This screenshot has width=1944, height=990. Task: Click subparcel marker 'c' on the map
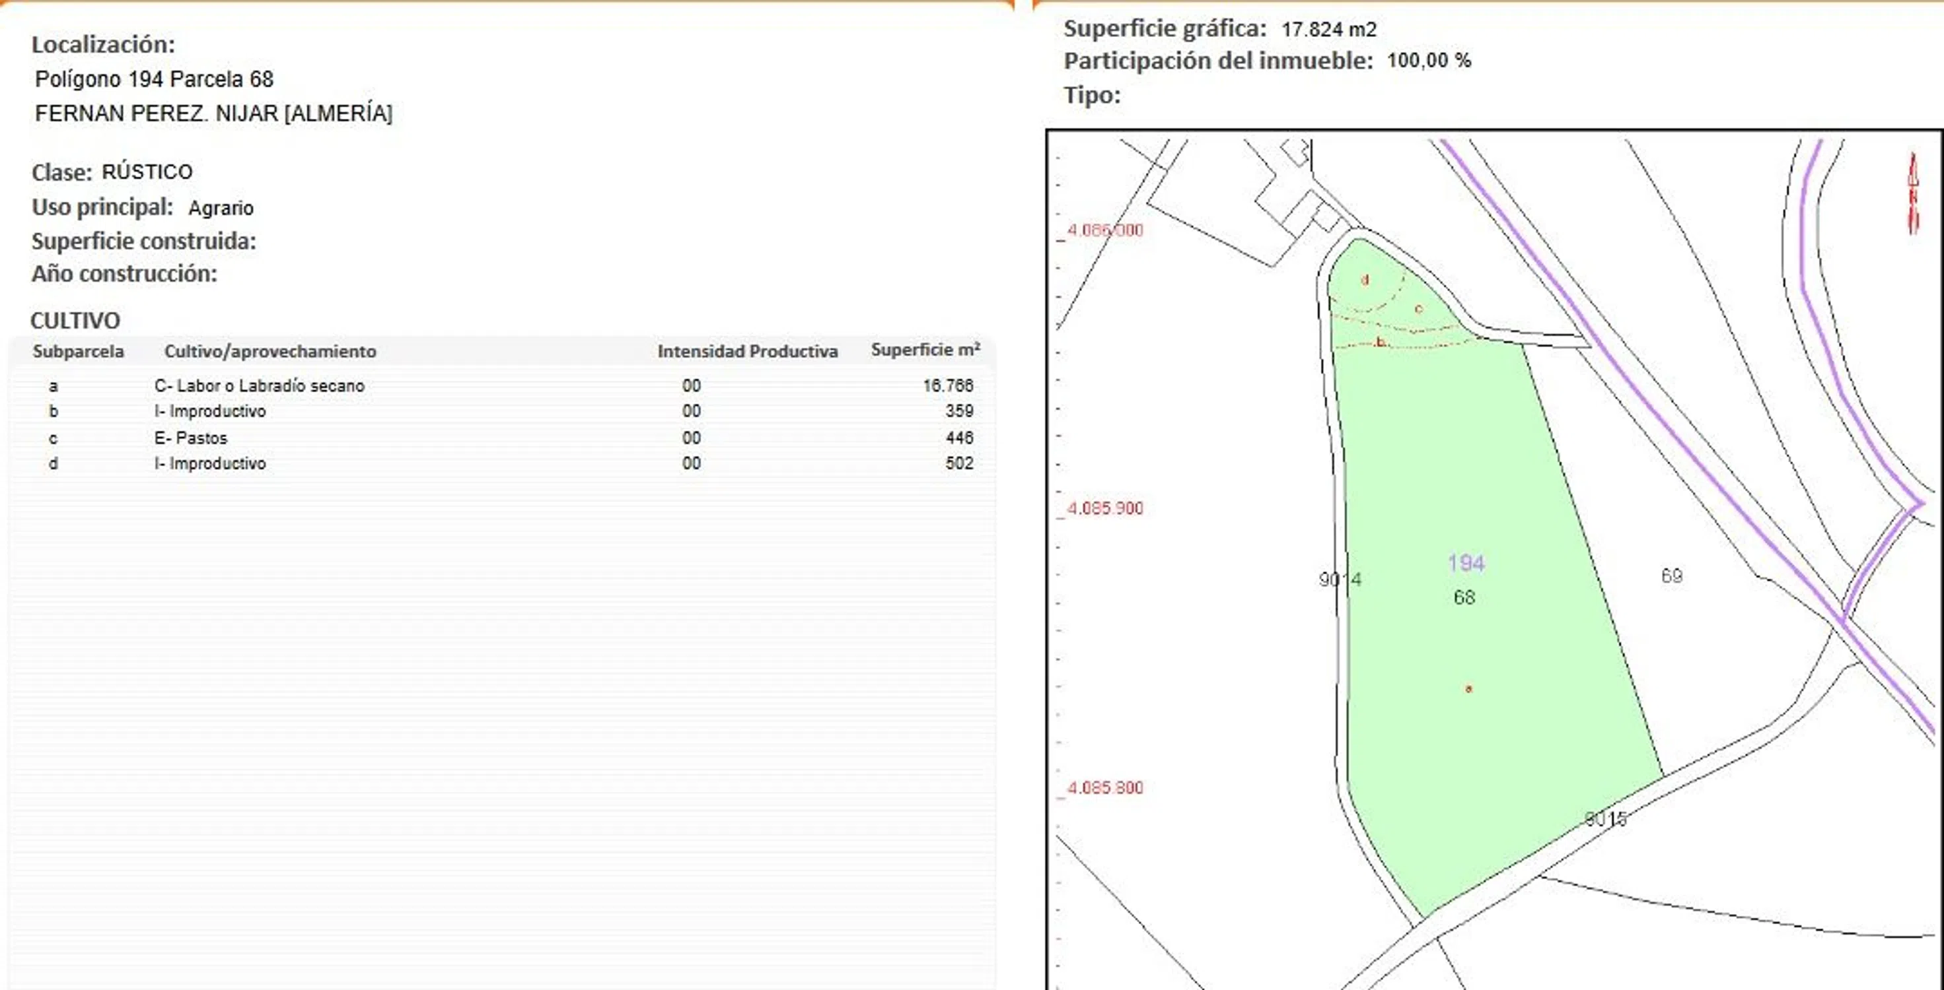click(1419, 308)
